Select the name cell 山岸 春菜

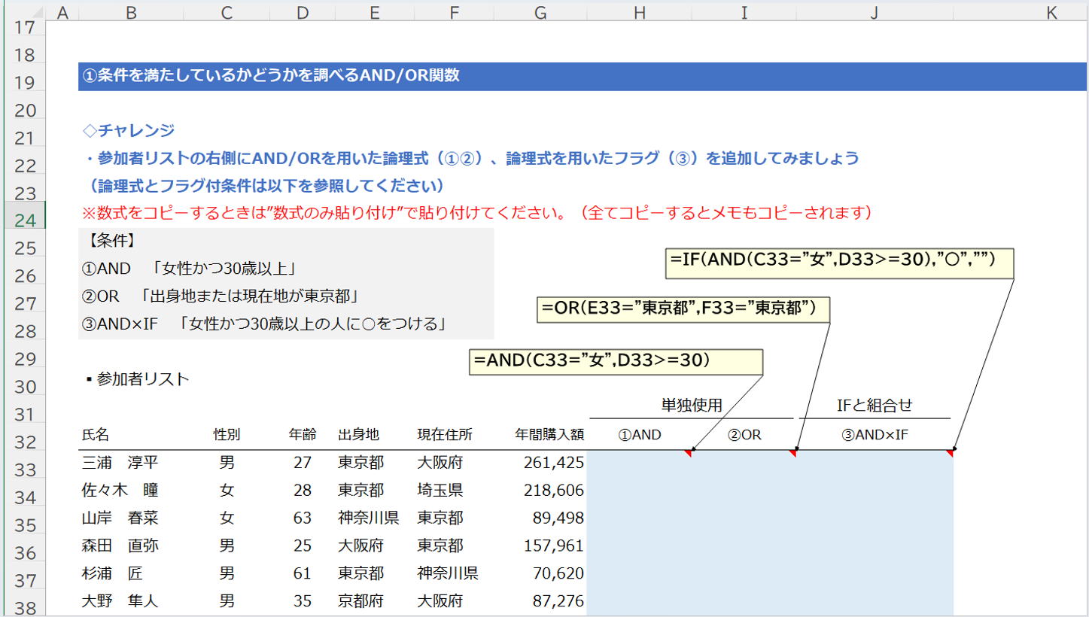[x=131, y=518]
